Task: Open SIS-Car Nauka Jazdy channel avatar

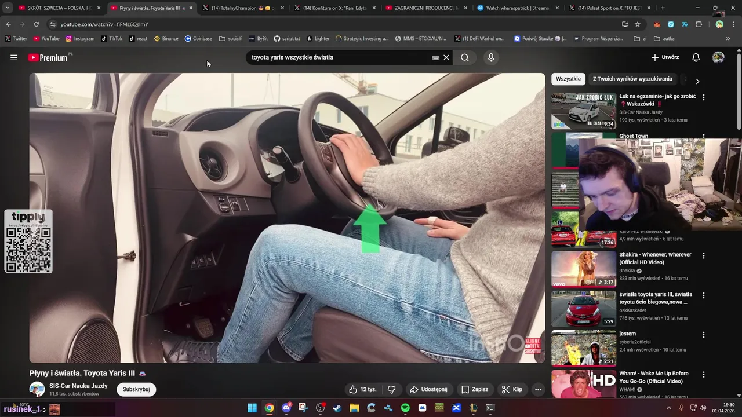Action: pyautogui.click(x=37, y=389)
